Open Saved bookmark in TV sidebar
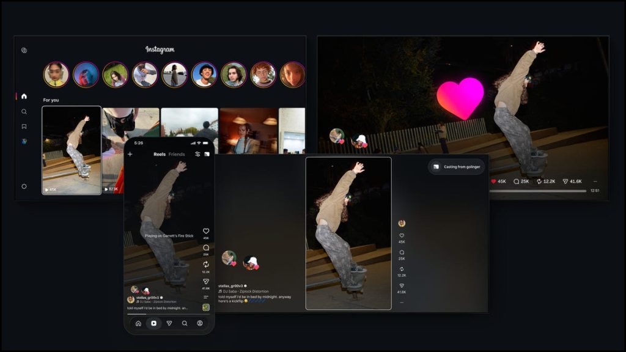This screenshot has width=626, height=352. coord(24,127)
